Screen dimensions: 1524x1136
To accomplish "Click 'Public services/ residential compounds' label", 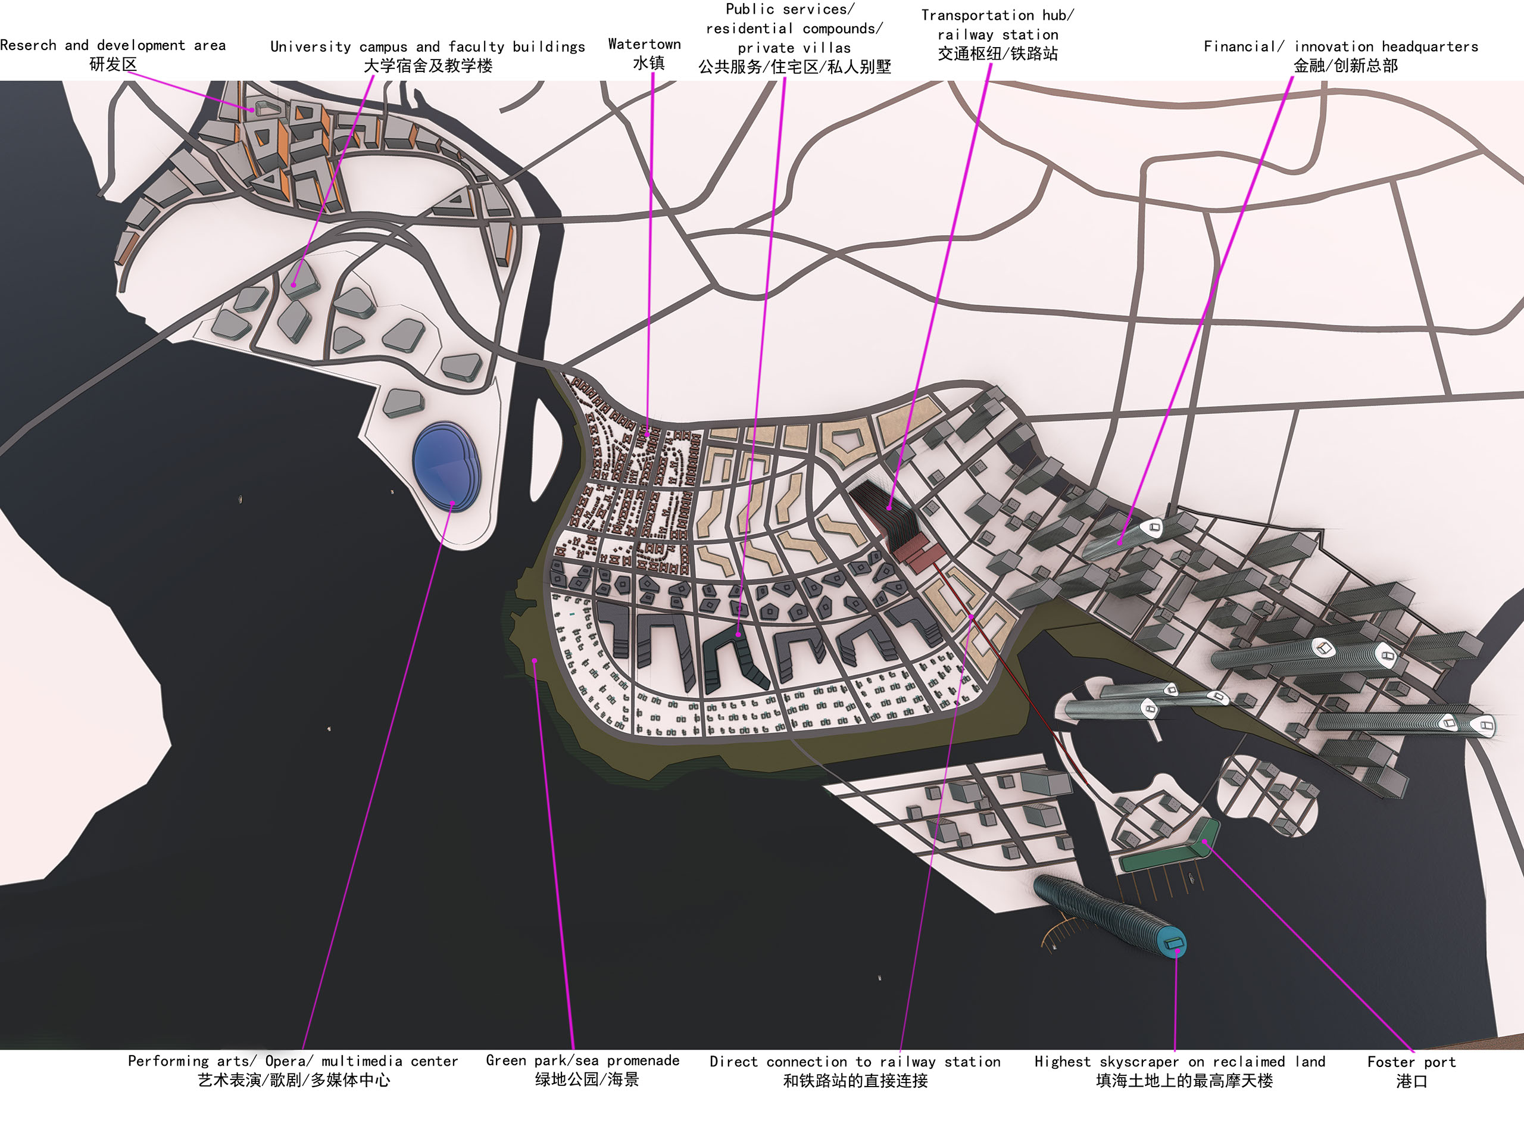I will coord(794,29).
